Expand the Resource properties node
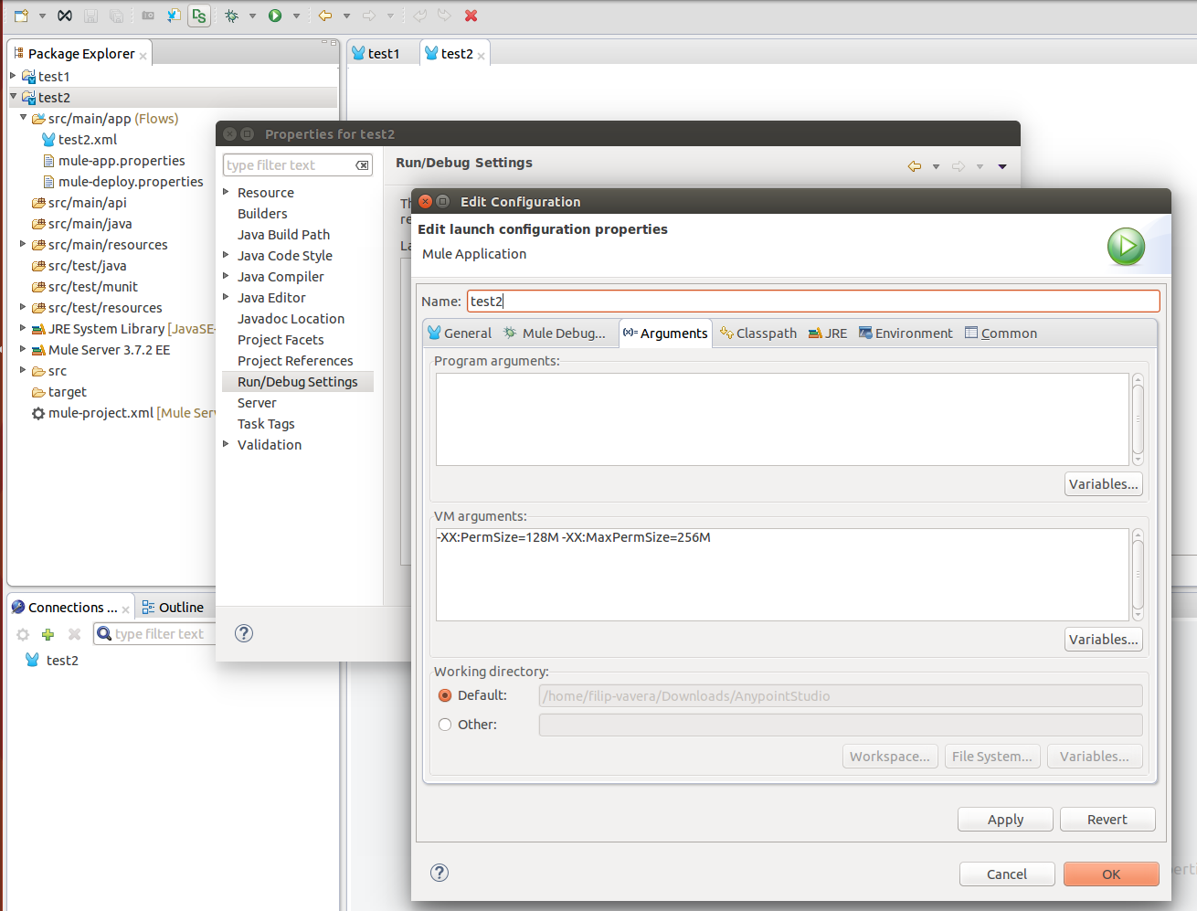 point(226,192)
